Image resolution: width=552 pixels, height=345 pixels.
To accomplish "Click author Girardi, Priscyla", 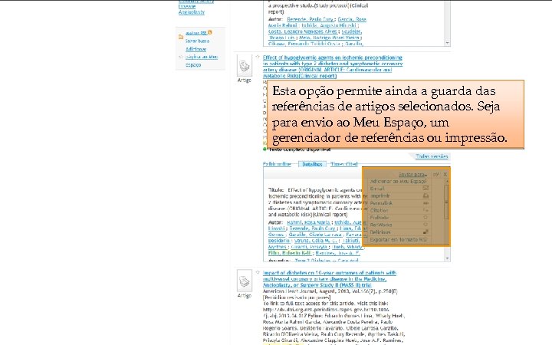I will [x=310, y=247].
